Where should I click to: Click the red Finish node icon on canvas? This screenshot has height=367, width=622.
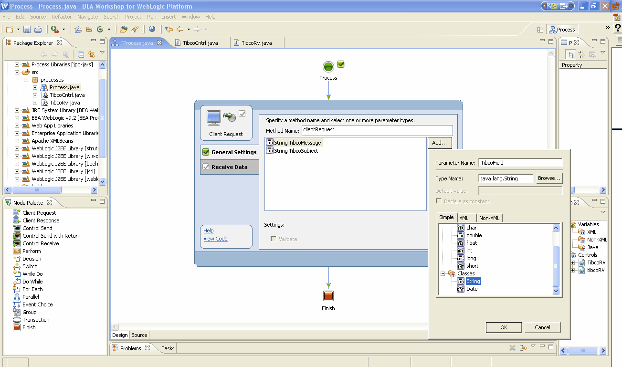328,296
